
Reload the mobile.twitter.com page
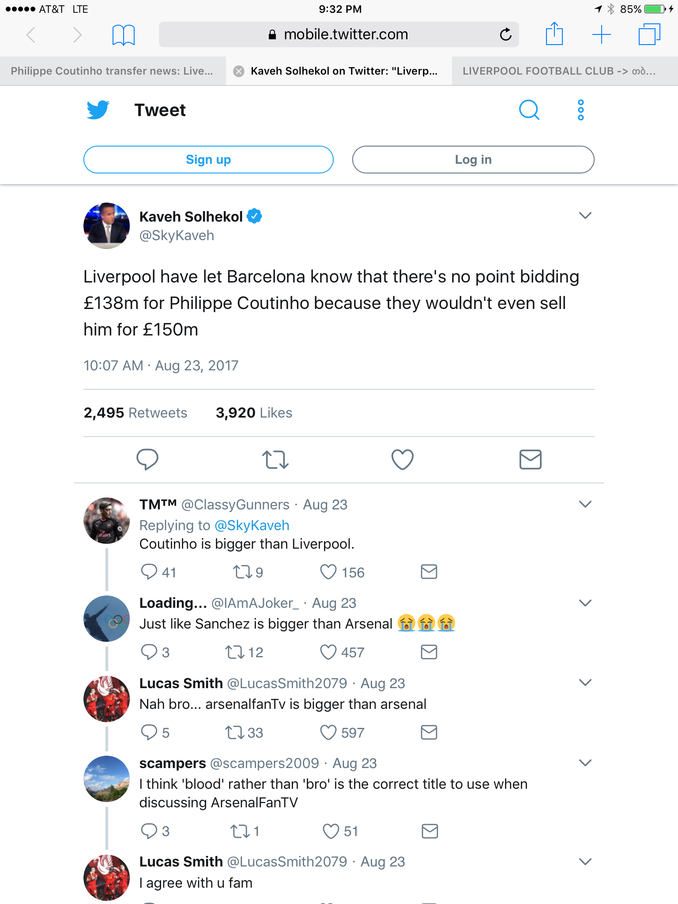(505, 34)
